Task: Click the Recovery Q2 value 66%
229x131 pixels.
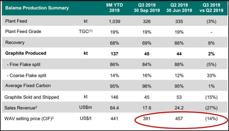Action: (179, 43)
